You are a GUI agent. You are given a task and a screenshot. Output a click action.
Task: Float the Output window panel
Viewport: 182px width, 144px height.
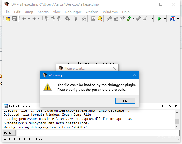point(170,106)
